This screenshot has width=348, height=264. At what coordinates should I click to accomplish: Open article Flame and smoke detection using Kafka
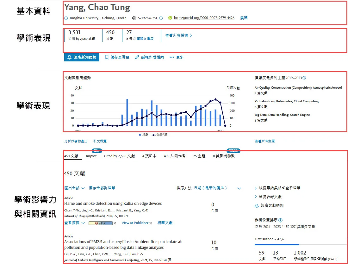click(x=113, y=204)
